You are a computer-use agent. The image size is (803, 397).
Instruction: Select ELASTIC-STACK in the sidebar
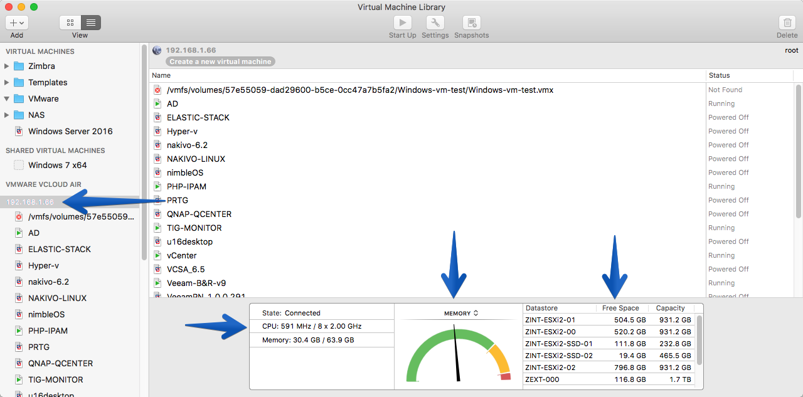[x=60, y=249]
